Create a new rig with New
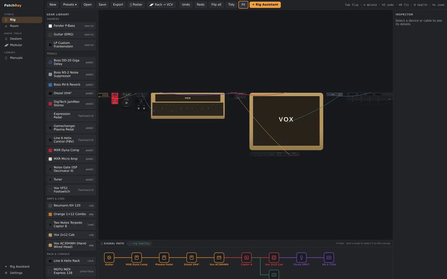 click(53, 5)
